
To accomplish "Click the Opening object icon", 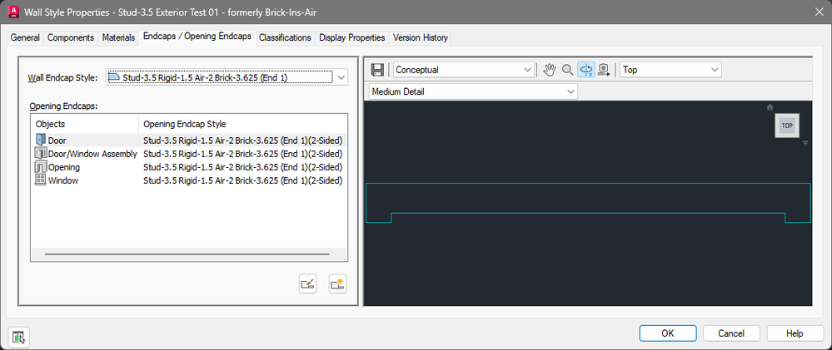I will click(41, 167).
